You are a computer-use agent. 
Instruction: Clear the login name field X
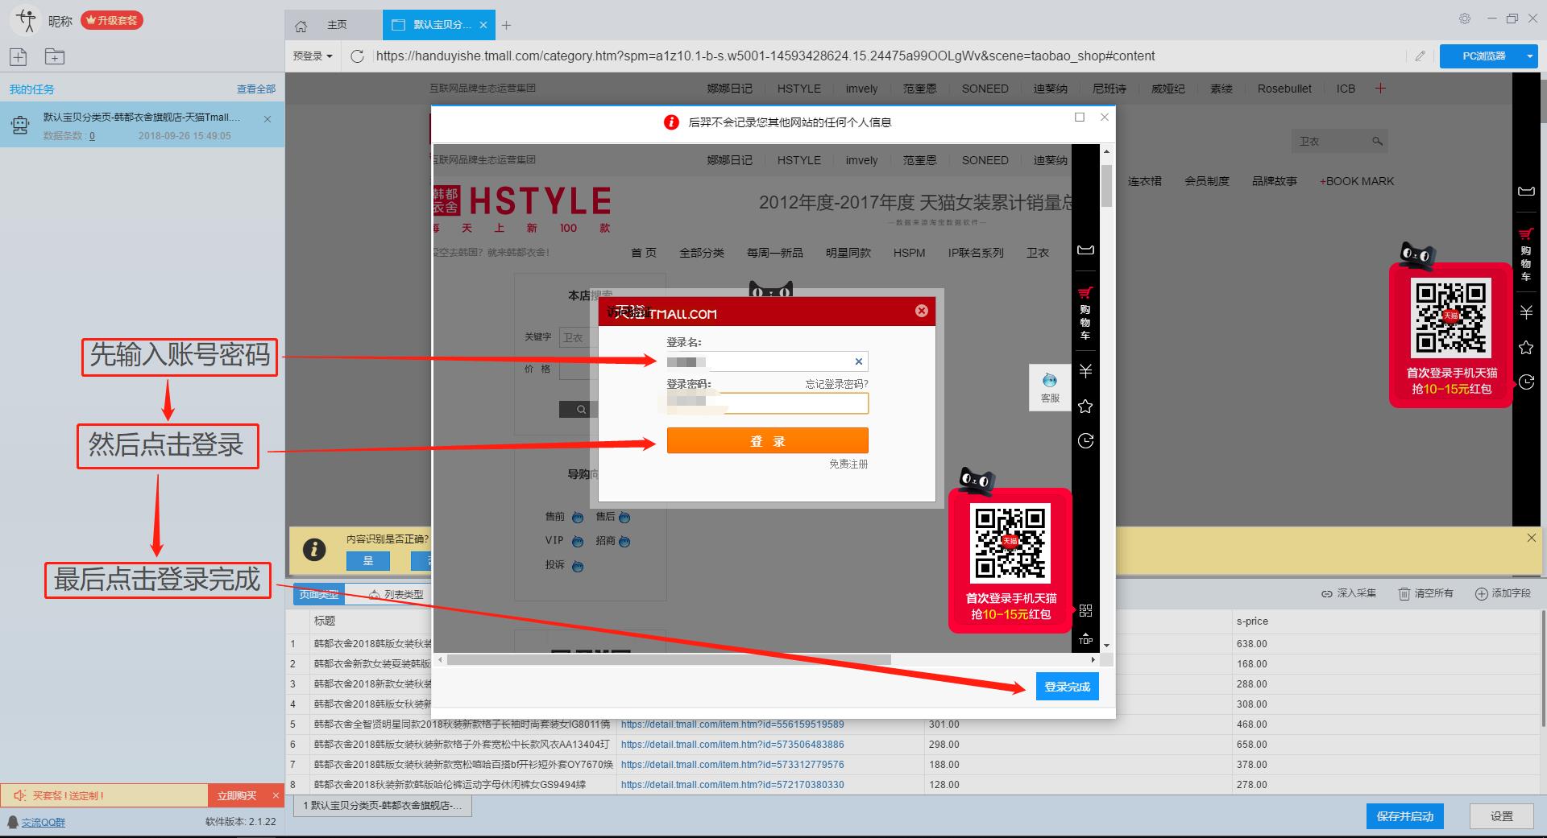coord(859,361)
